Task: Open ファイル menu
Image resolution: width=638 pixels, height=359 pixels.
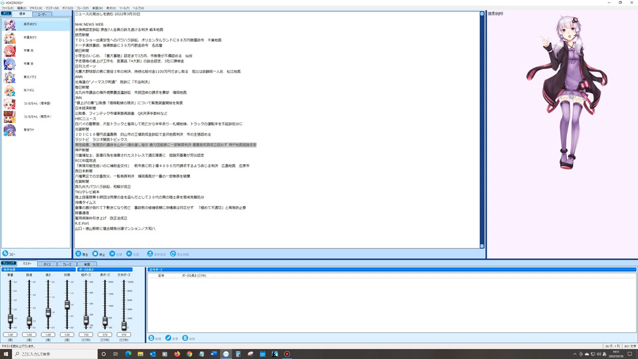Action: (x=7, y=8)
